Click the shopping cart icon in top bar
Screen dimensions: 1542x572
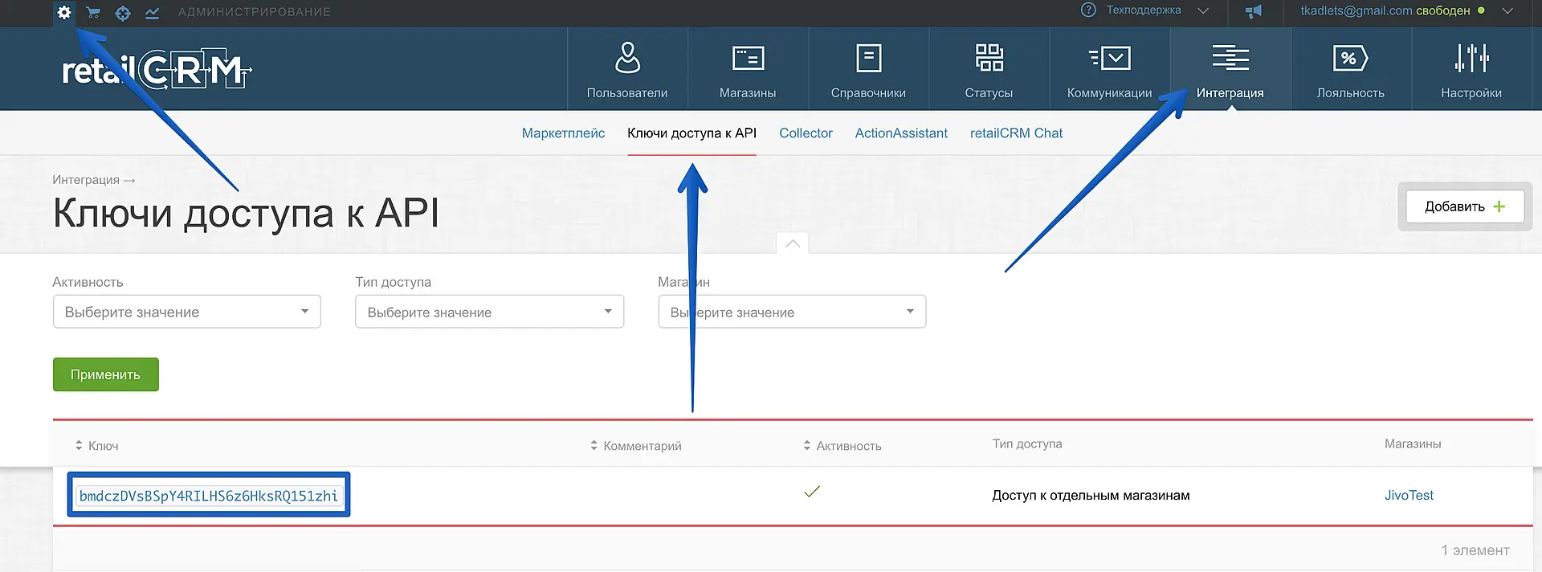[93, 13]
